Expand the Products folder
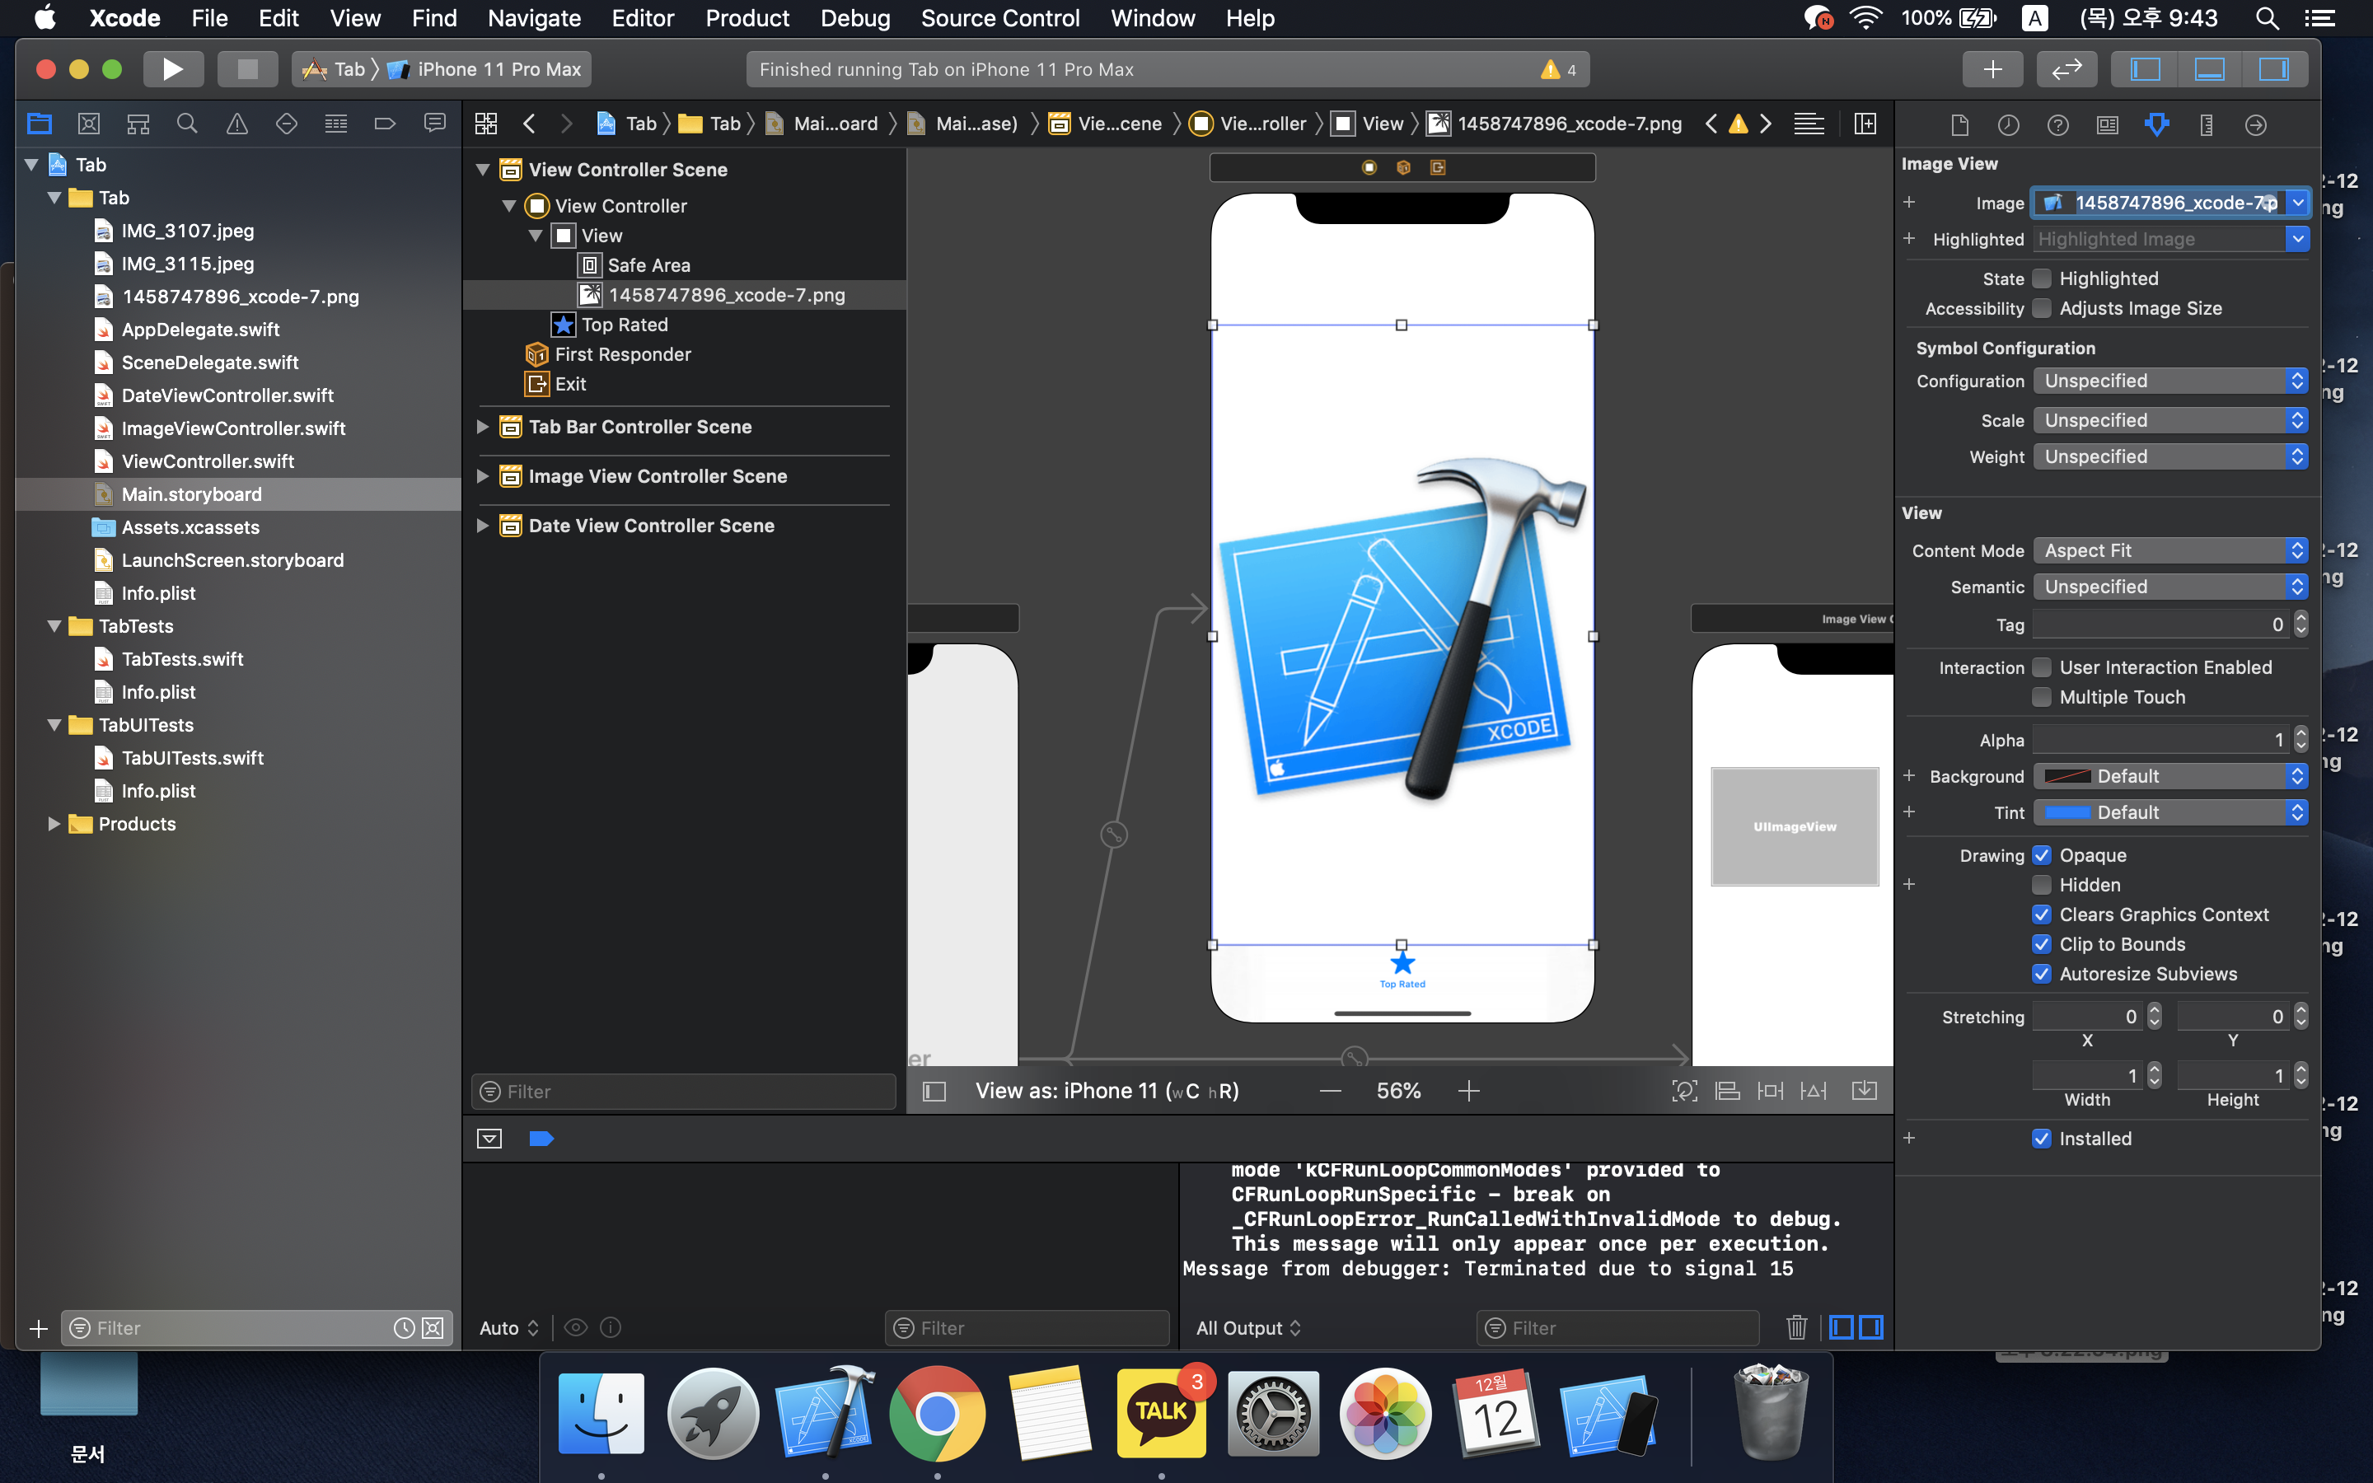 [x=54, y=824]
